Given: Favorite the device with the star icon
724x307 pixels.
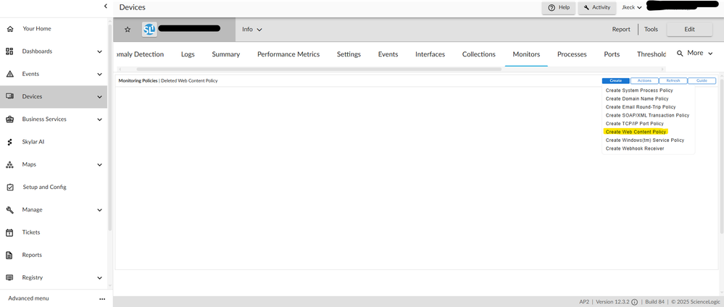Looking at the screenshot, I should tap(128, 30).
